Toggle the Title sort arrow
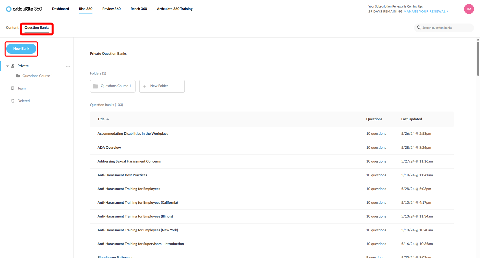480x258 pixels. [108, 119]
